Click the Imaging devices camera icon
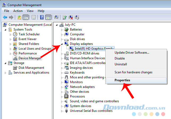 (66, 68)
